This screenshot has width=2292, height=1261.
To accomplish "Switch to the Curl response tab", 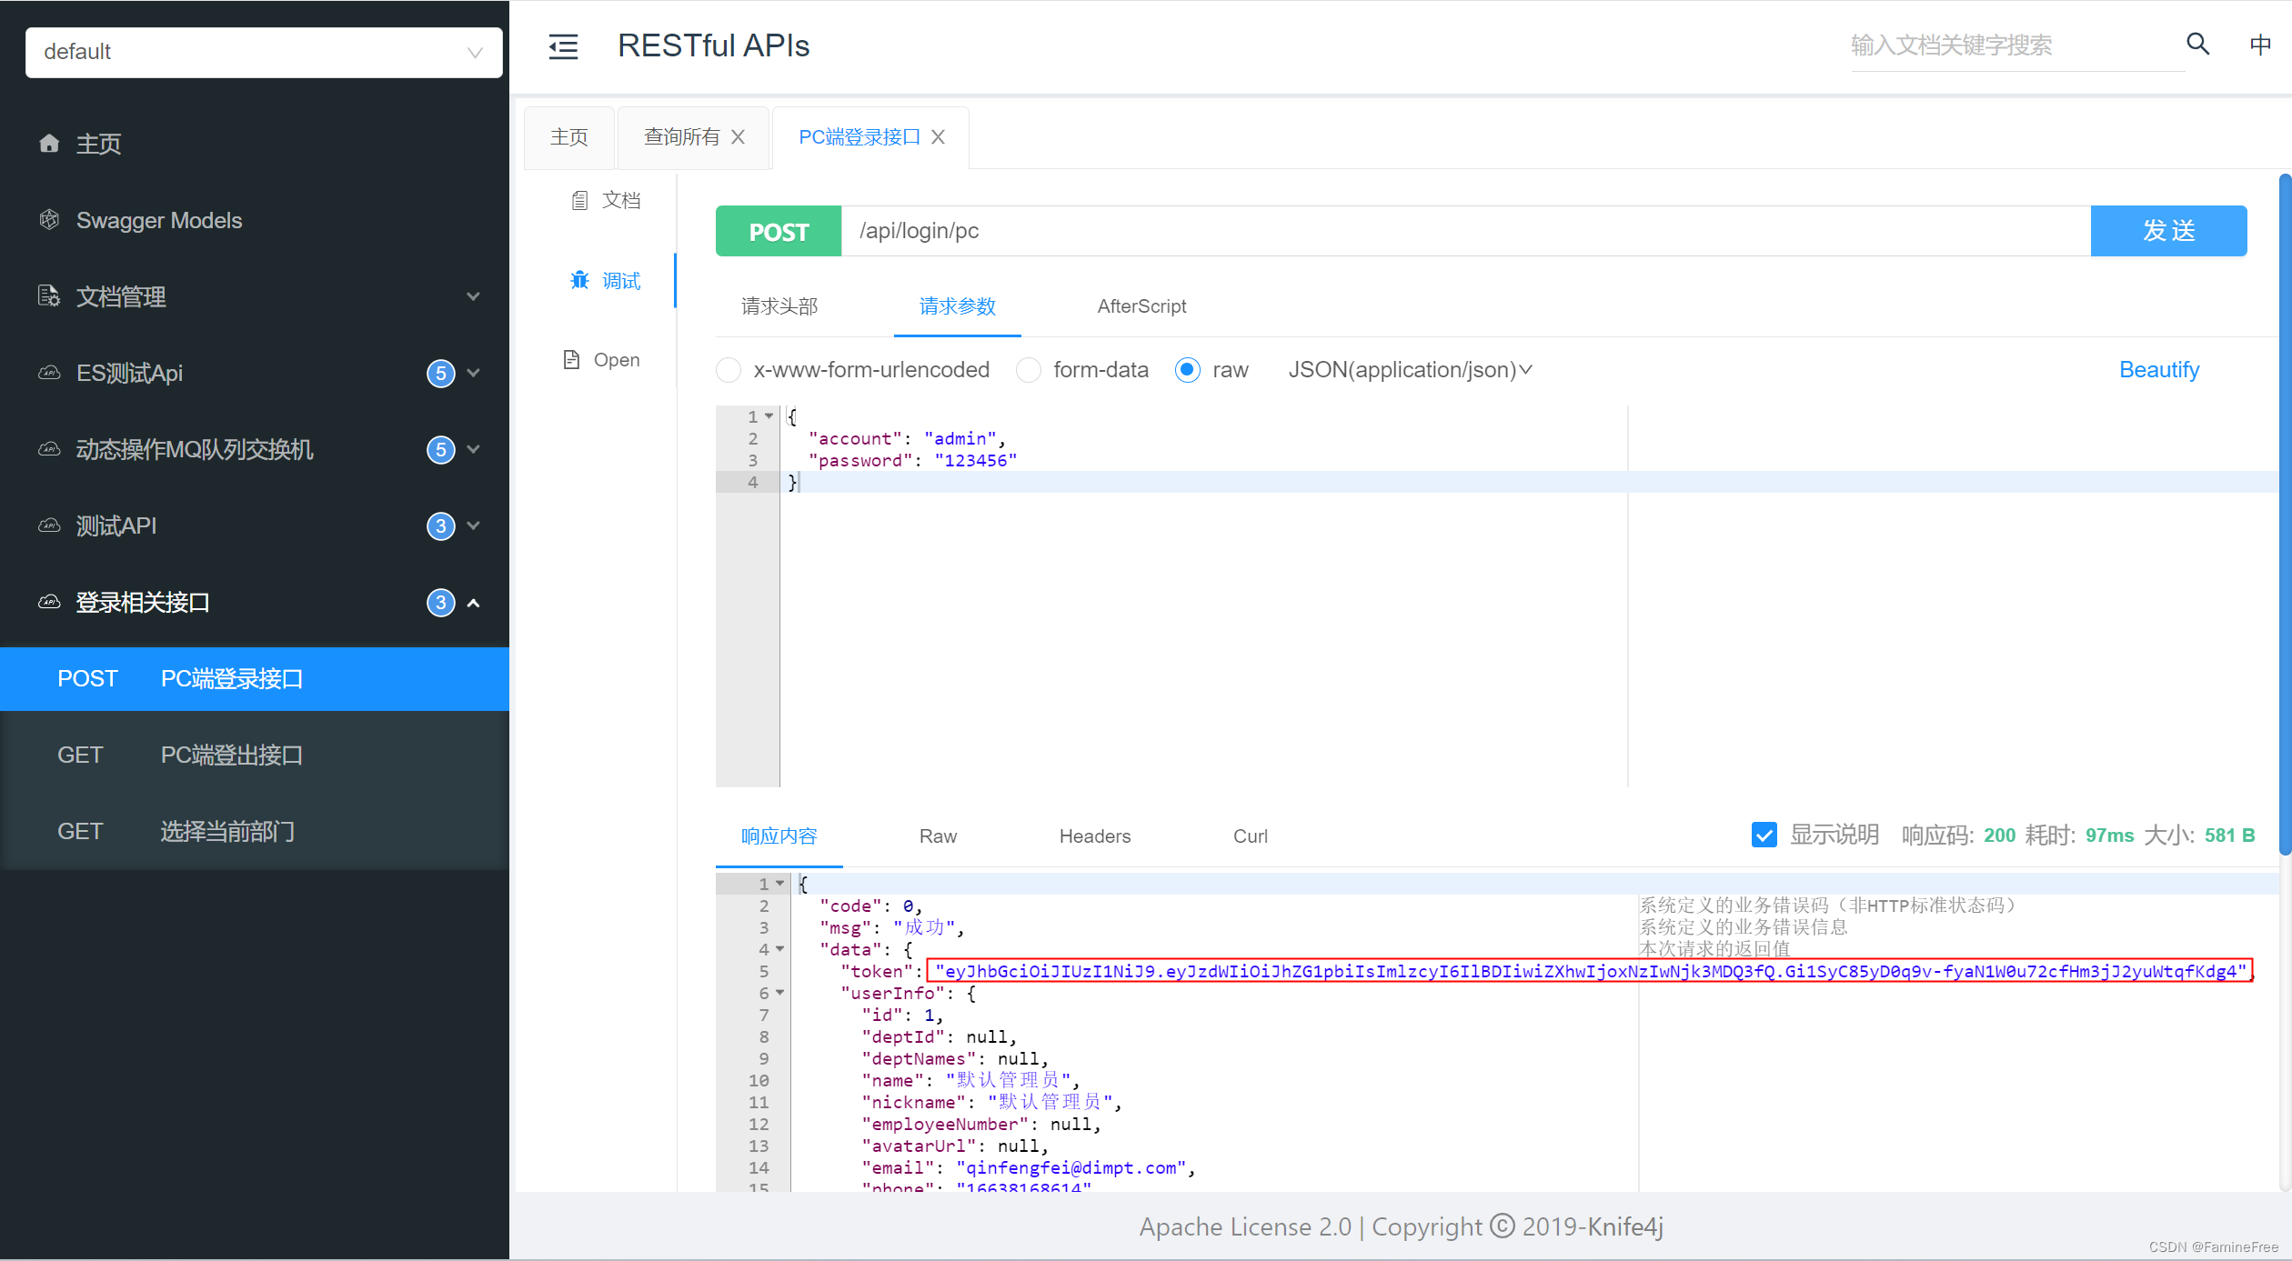I will tap(1250, 836).
